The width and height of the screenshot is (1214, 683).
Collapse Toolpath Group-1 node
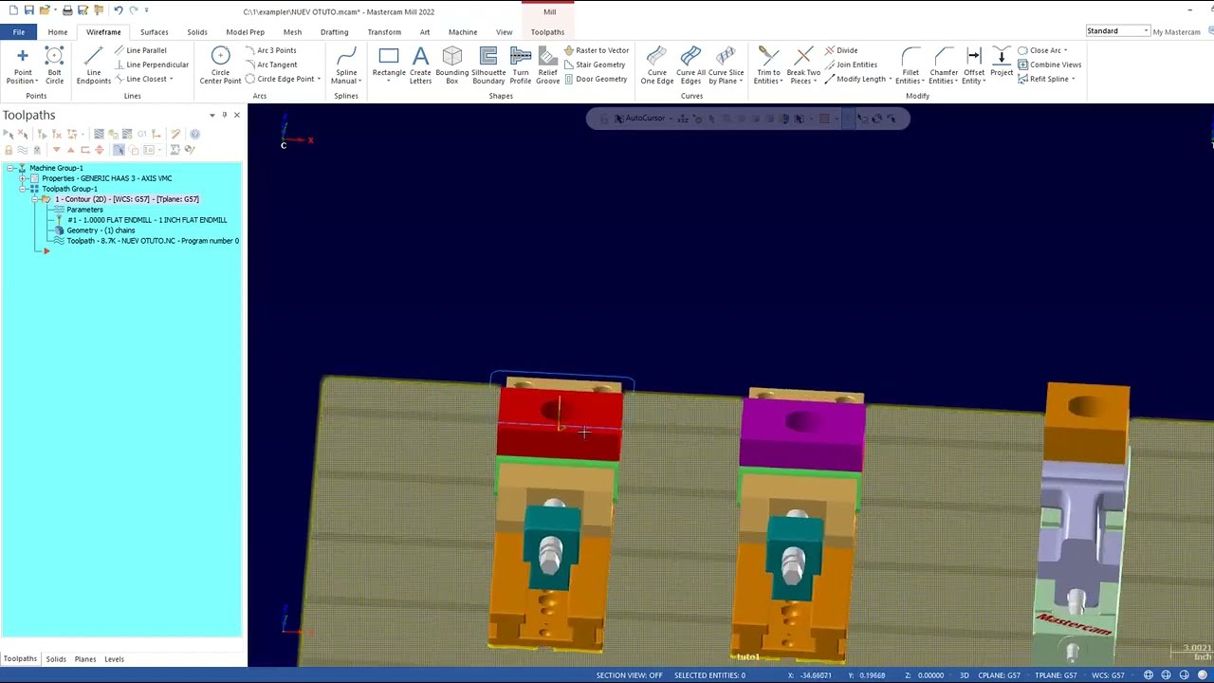pos(22,189)
